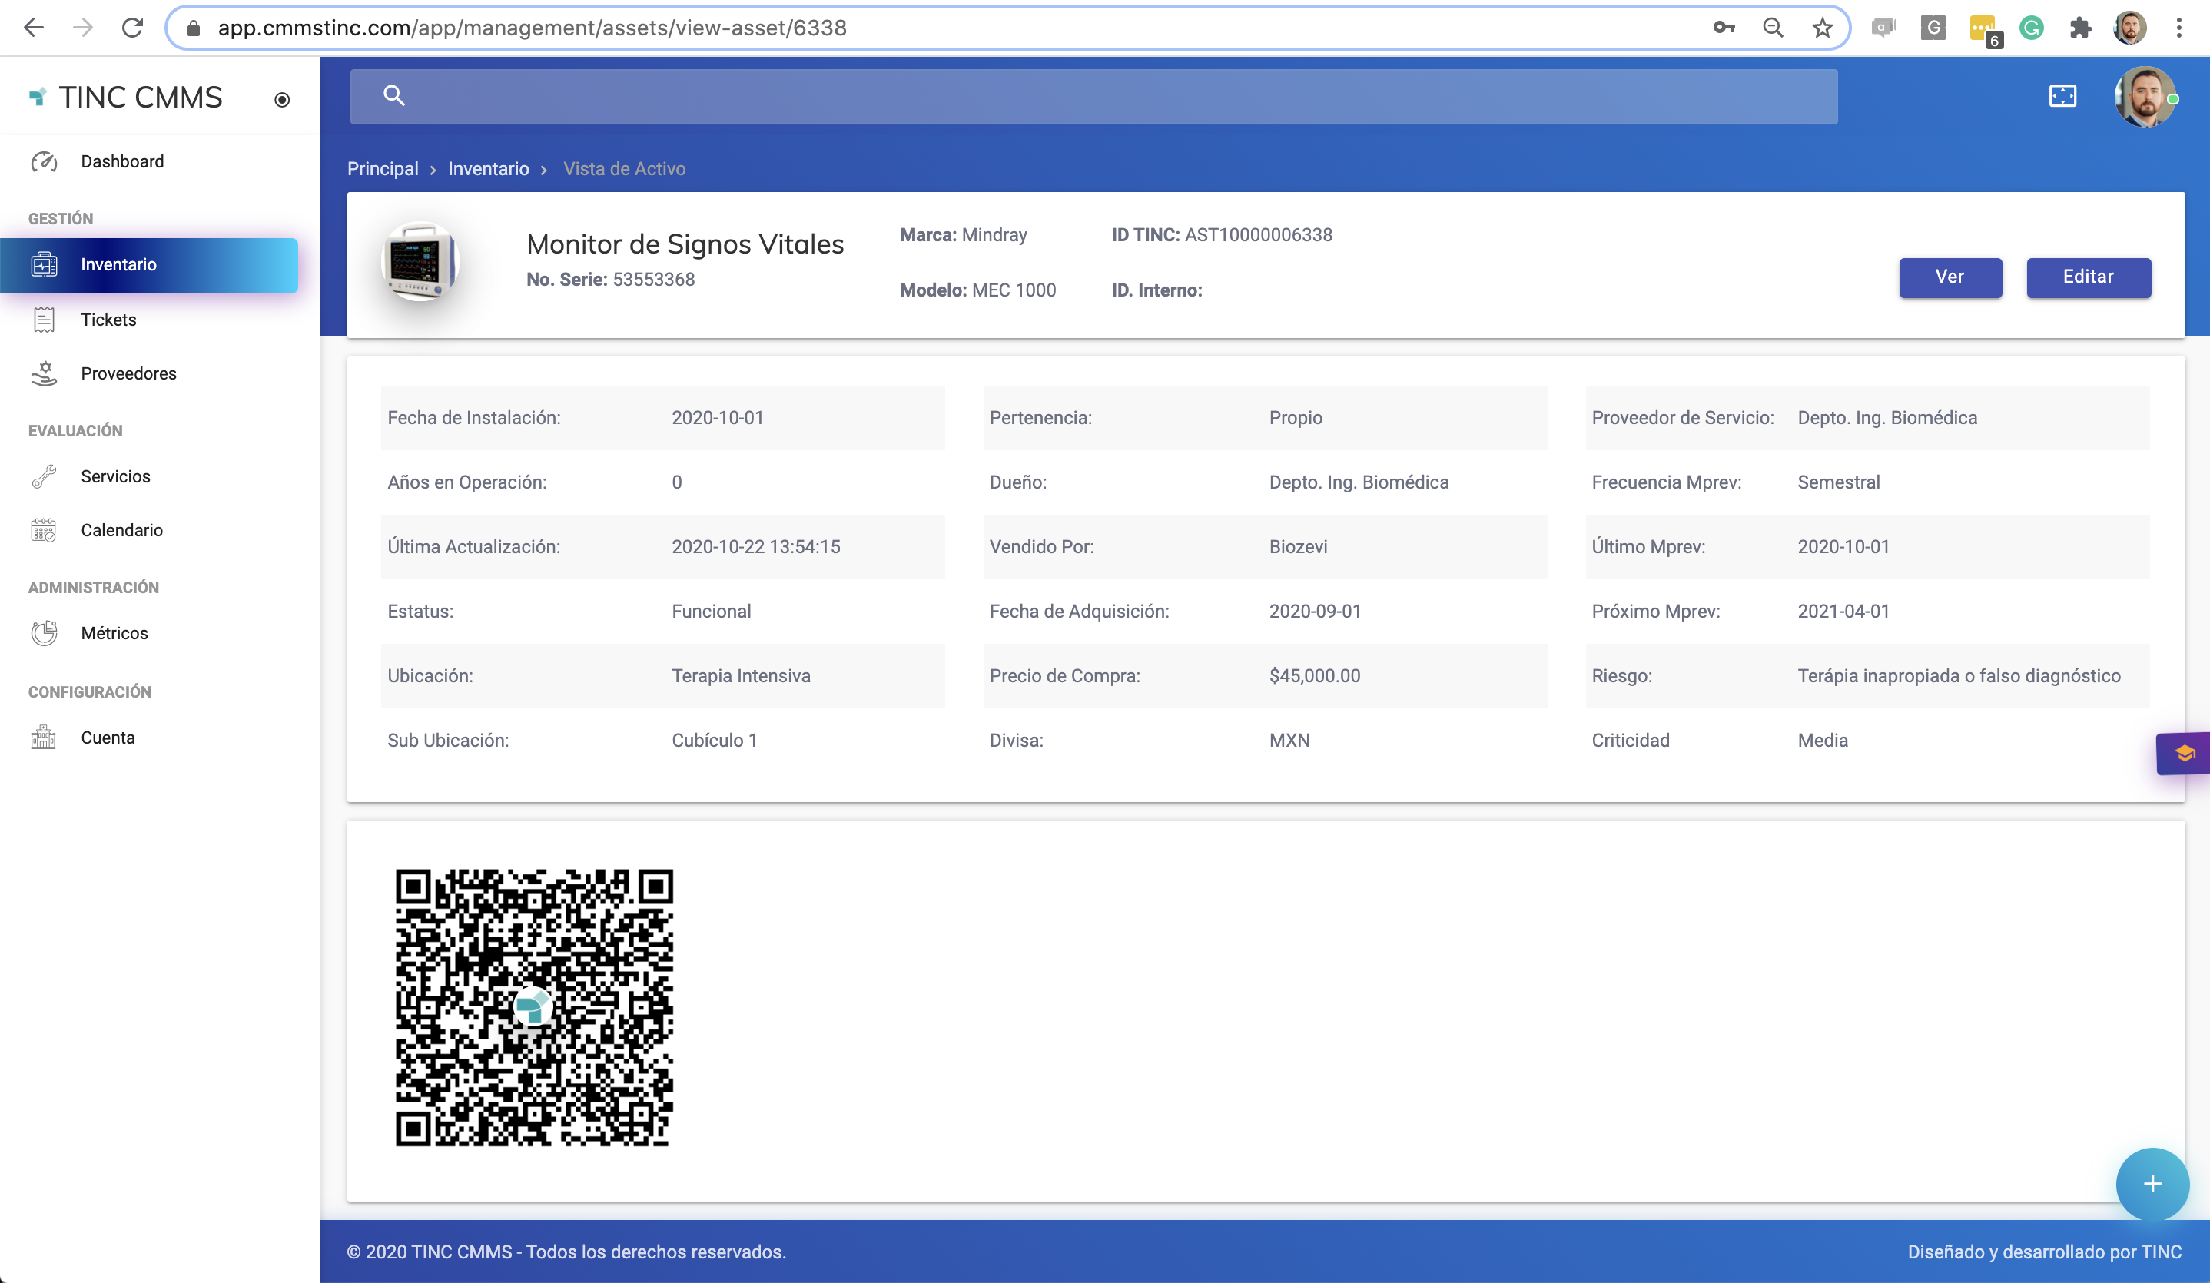
Task: Open saved passwords key icon
Action: click(1724, 28)
